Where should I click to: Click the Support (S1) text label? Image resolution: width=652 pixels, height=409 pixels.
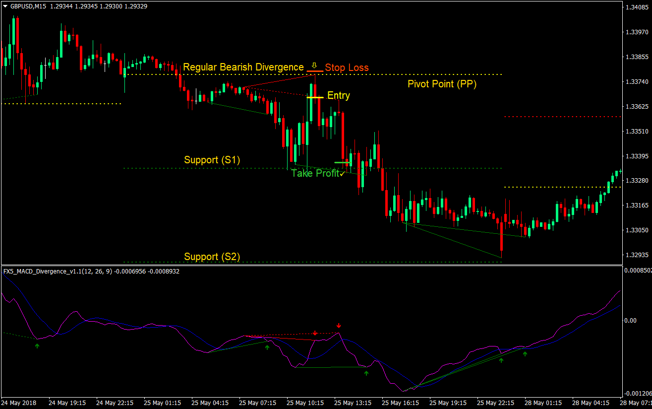click(x=212, y=160)
